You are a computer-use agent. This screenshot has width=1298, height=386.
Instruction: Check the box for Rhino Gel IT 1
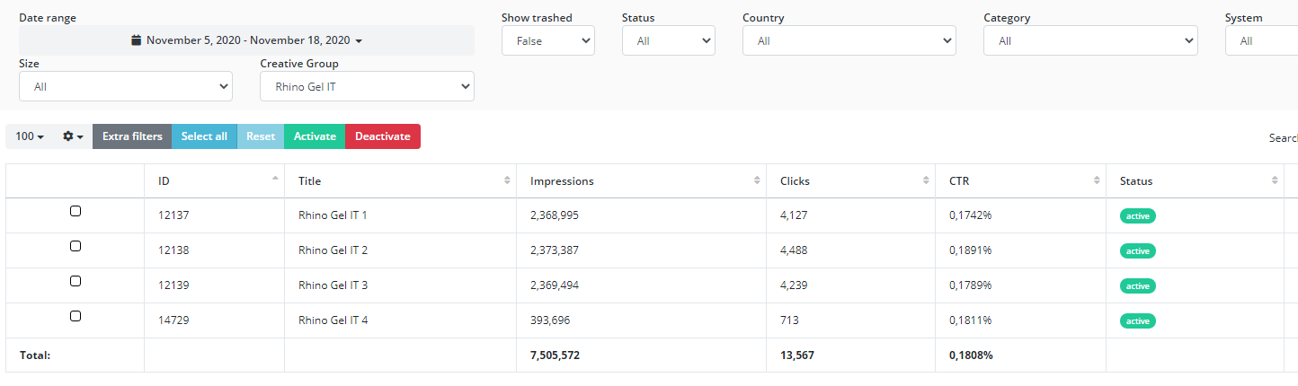pyautogui.click(x=76, y=211)
